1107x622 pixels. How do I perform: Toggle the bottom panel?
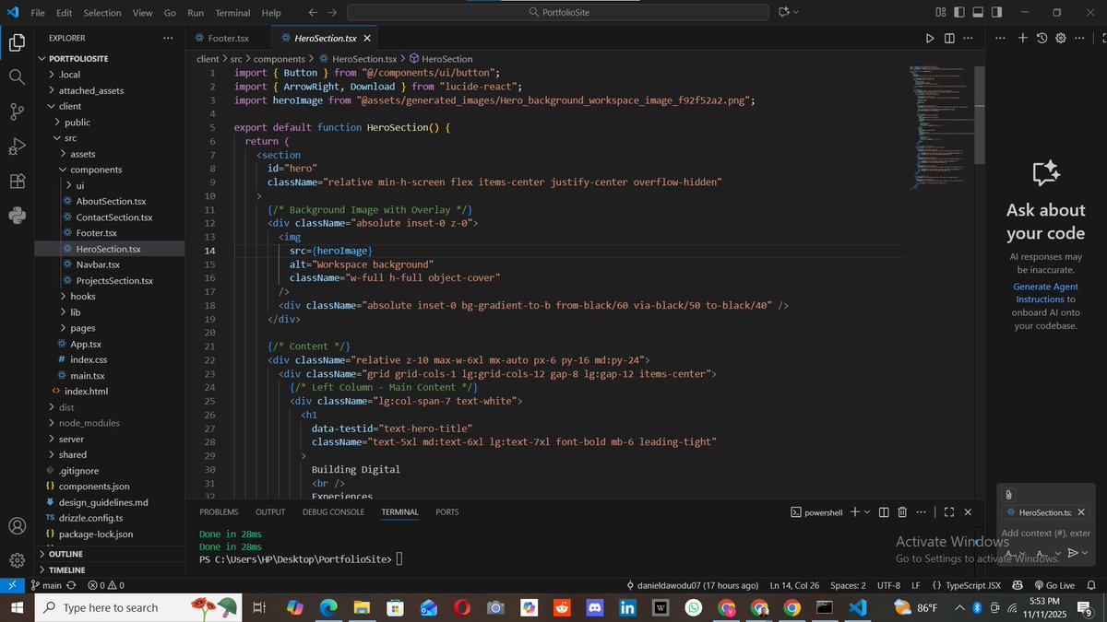979,12
